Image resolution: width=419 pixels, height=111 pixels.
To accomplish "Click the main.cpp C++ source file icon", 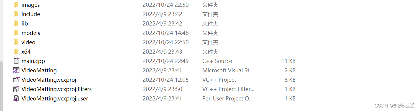I will point(16,61).
